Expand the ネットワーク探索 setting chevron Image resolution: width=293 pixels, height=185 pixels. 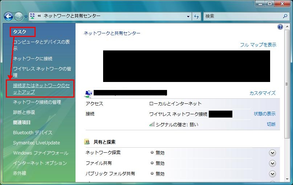point(273,153)
